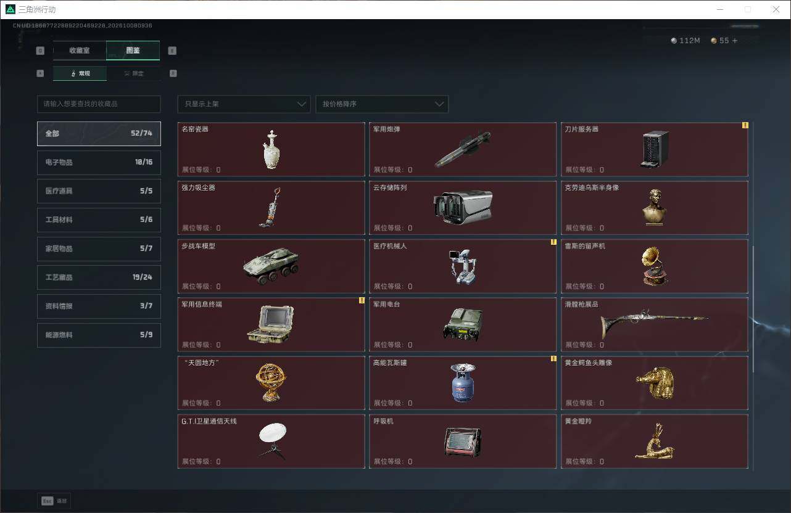Open the 只显示上架 filter dropdown
The height and width of the screenshot is (513, 791).
tap(244, 104)
